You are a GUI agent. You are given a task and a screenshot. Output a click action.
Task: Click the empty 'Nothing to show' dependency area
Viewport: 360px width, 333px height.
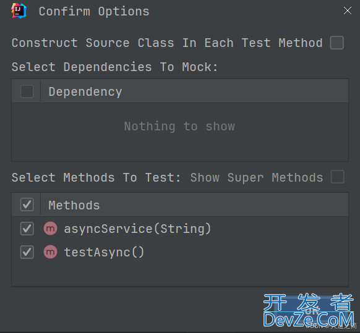180,132
